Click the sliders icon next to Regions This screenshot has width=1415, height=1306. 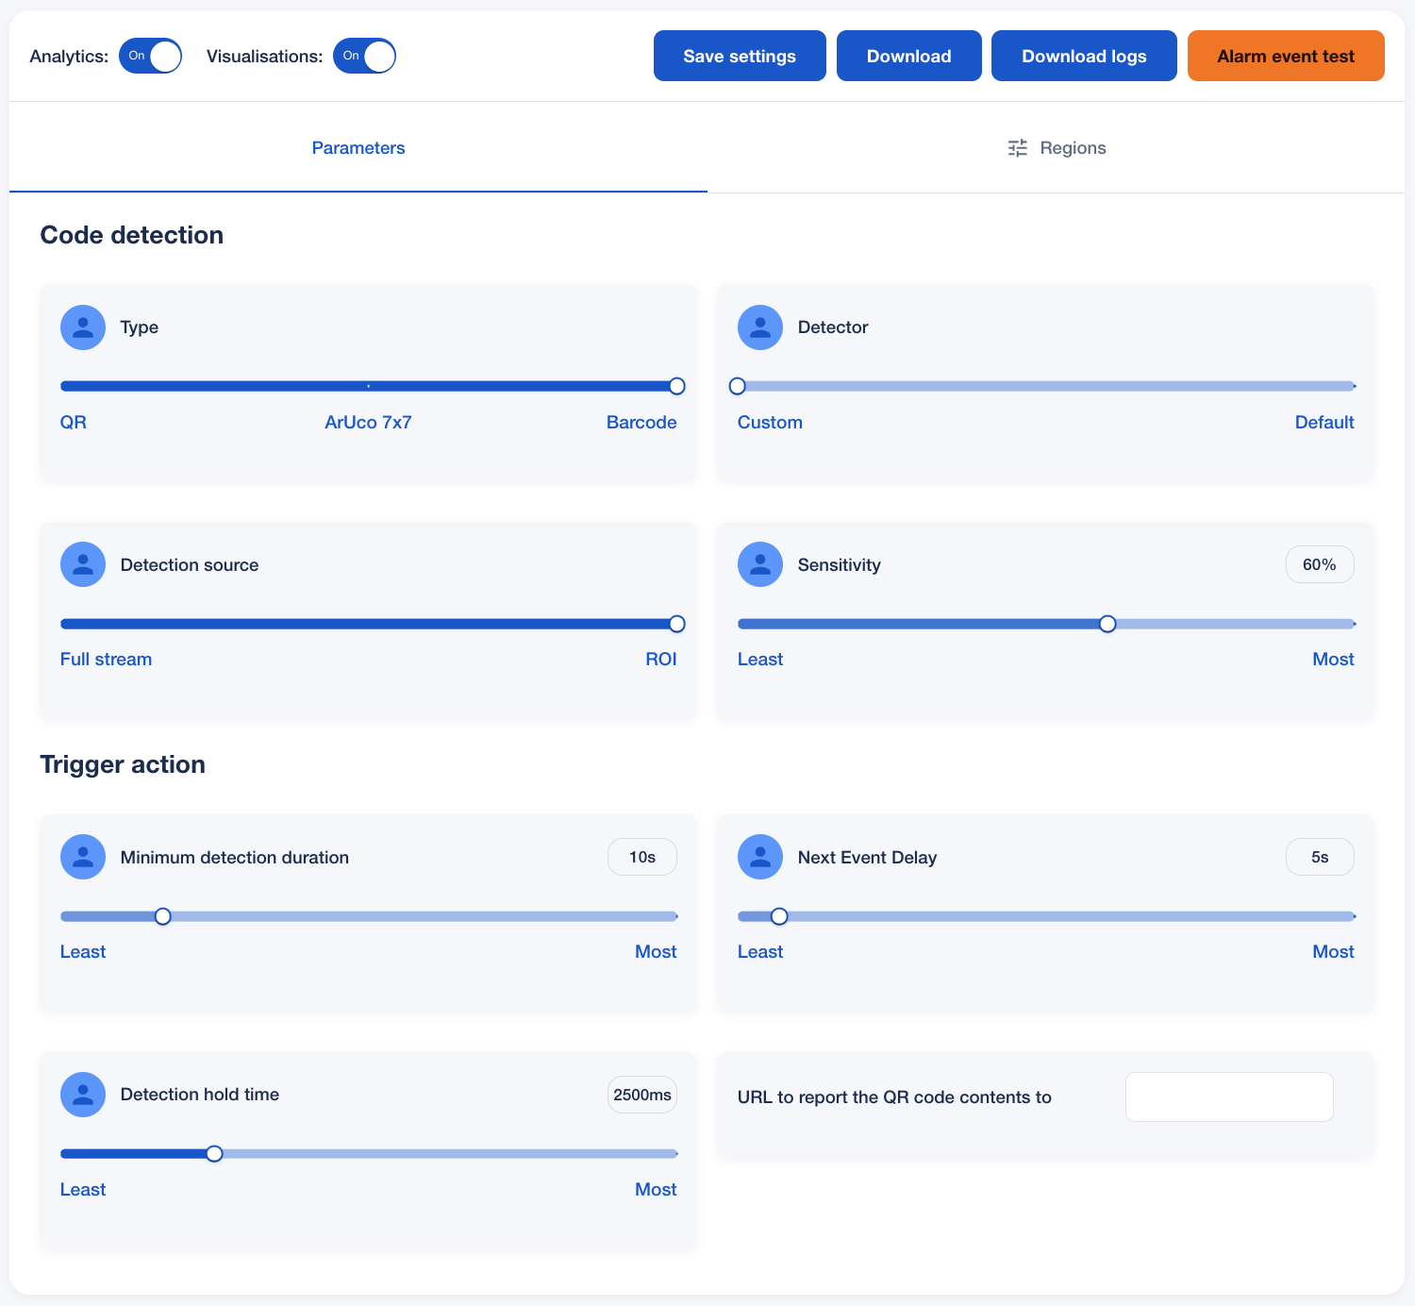click(x=1017, y=148)
